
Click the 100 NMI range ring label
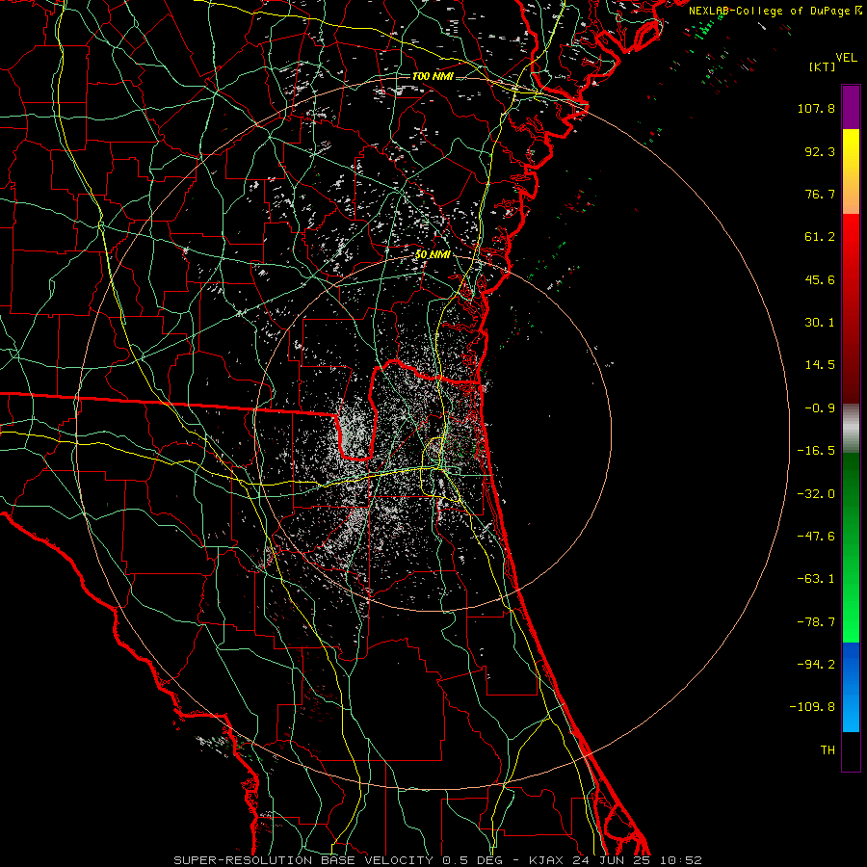[x=433, y=76]
